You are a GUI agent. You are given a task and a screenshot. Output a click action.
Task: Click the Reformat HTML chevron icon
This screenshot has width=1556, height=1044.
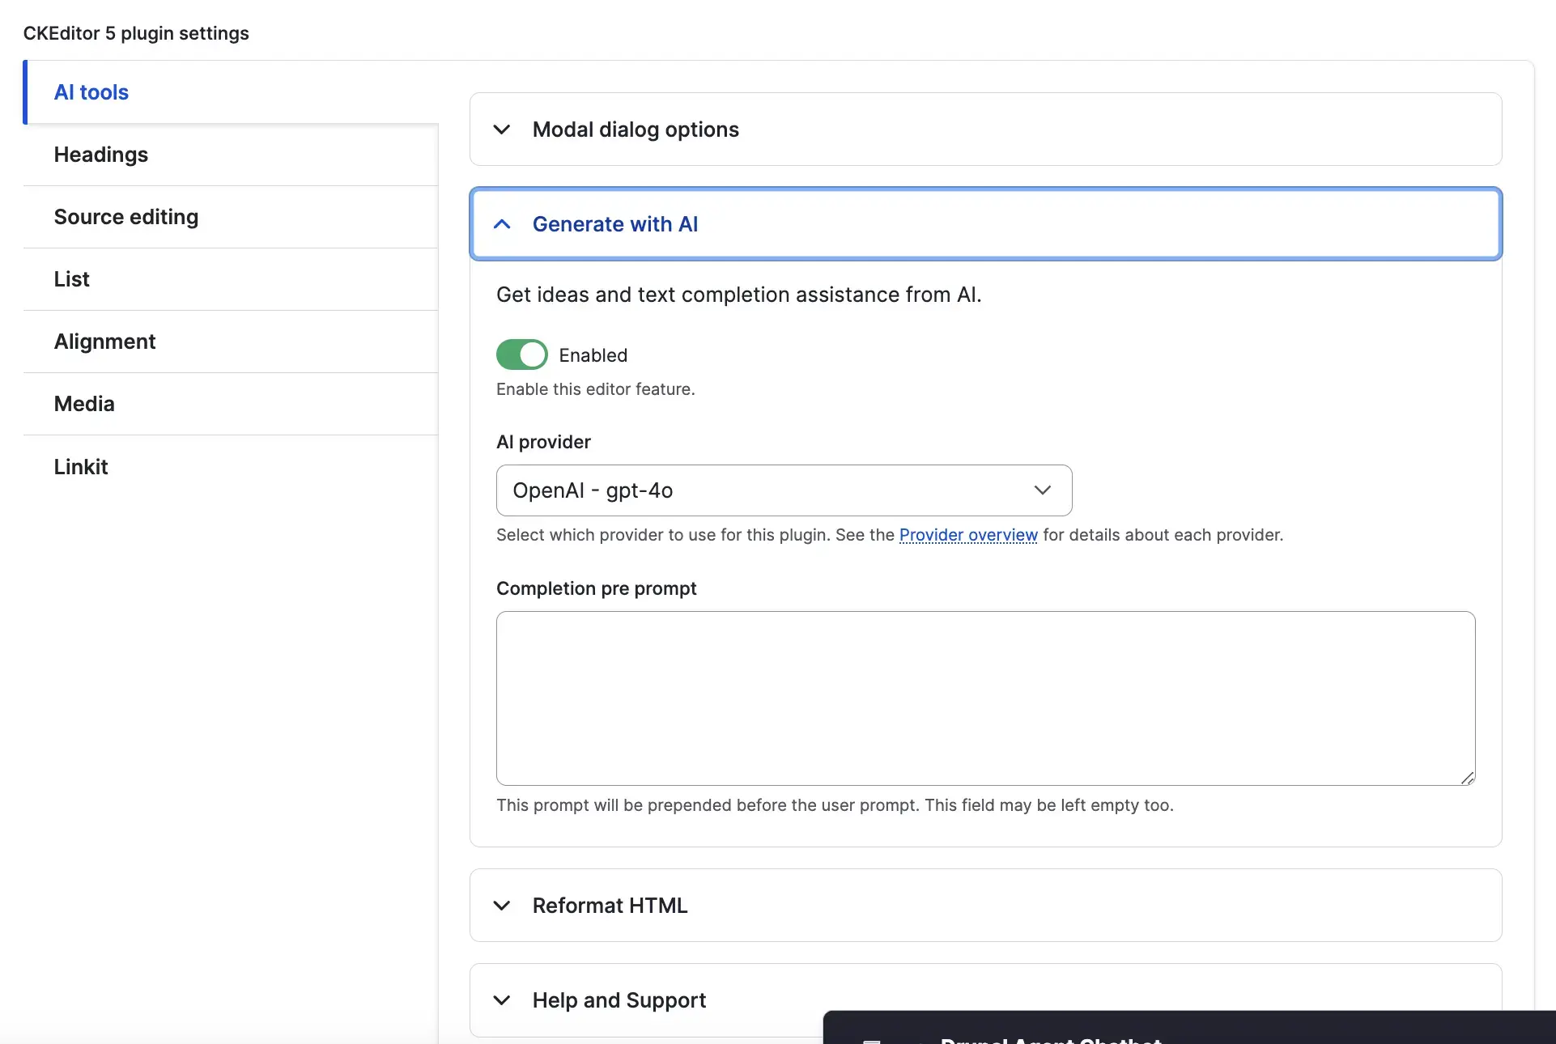502,906
